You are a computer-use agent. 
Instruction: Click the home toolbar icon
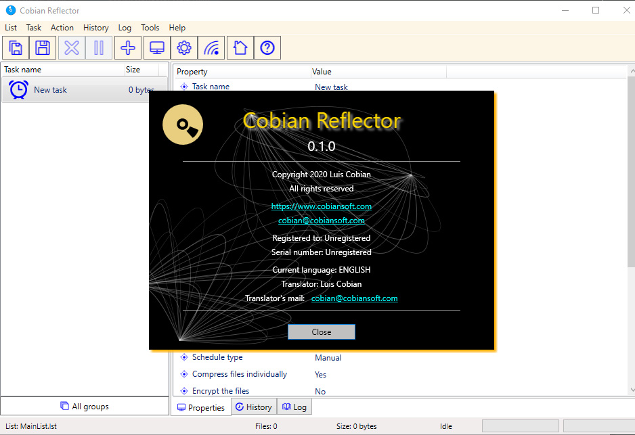(240, 48)
